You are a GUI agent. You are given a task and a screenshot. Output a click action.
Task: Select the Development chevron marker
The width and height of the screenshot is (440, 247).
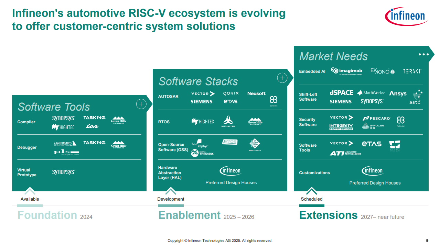pyautogui.click(x=171, y=191)
